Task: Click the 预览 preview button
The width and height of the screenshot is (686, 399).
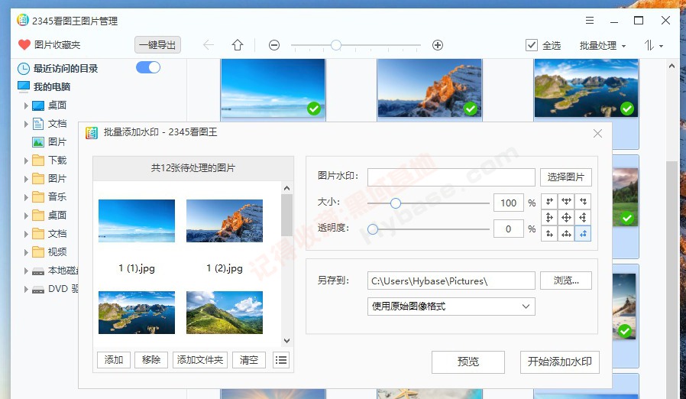Action: 468,362
